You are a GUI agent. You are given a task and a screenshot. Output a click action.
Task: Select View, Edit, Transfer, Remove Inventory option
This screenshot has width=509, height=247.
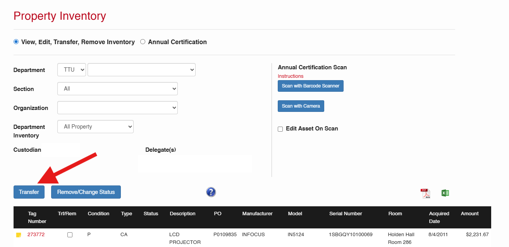pyautogui.click(x=16, y=42)
